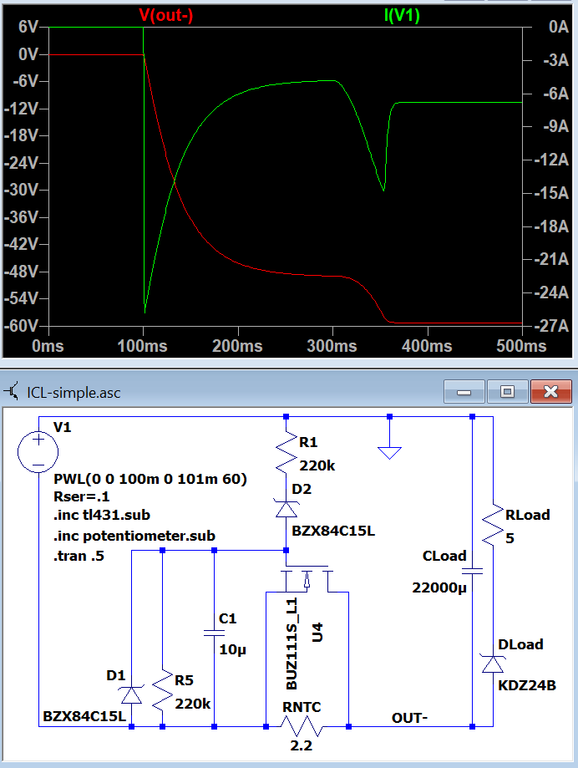Click the .tran .5 simulation directive
The height and width of the screenshot is (768, 578).
click(79, 556)
